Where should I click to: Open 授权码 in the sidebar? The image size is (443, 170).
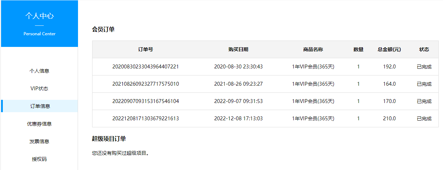39,159
